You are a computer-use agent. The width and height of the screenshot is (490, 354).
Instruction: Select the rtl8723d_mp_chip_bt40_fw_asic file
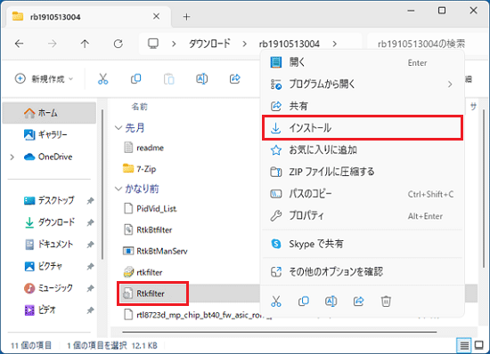pyautogui.click(x=193, y=315)
